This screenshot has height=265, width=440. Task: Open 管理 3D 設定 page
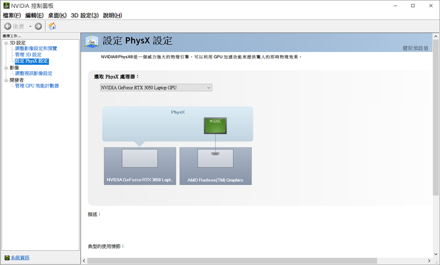(28, 54)
